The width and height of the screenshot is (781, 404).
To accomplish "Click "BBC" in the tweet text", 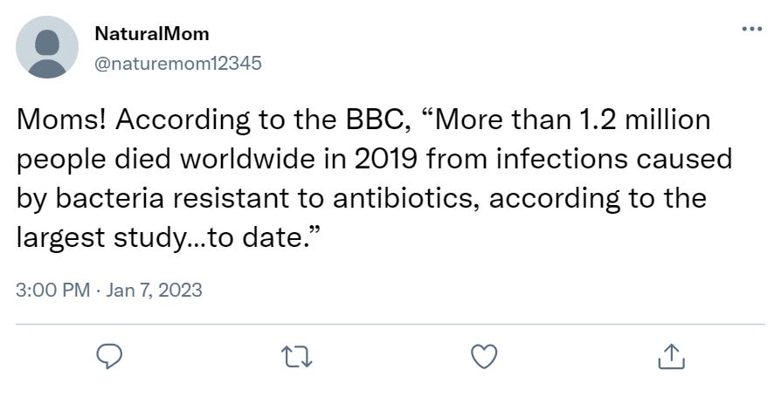I will (x=373, y=120).
